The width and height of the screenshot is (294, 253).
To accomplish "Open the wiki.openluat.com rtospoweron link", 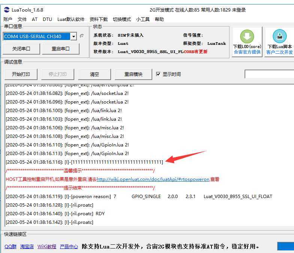I will tap(153, 179).
